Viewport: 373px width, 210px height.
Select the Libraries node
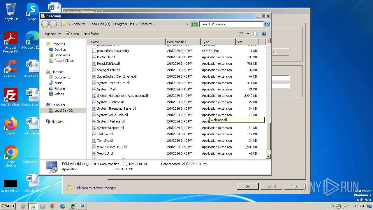(57, 72)
